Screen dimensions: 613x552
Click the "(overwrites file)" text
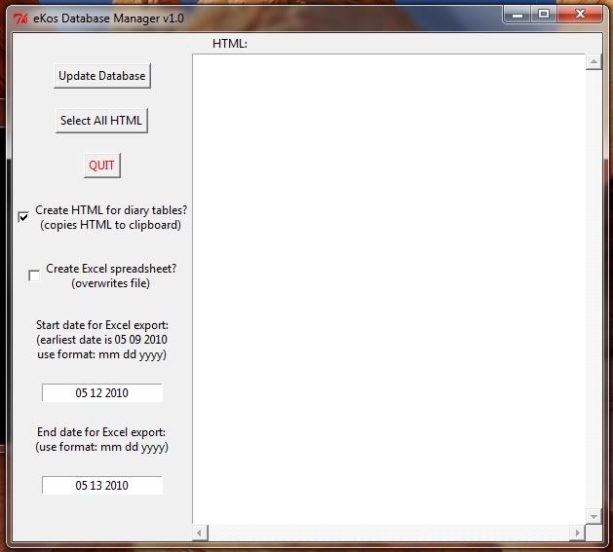111,283
